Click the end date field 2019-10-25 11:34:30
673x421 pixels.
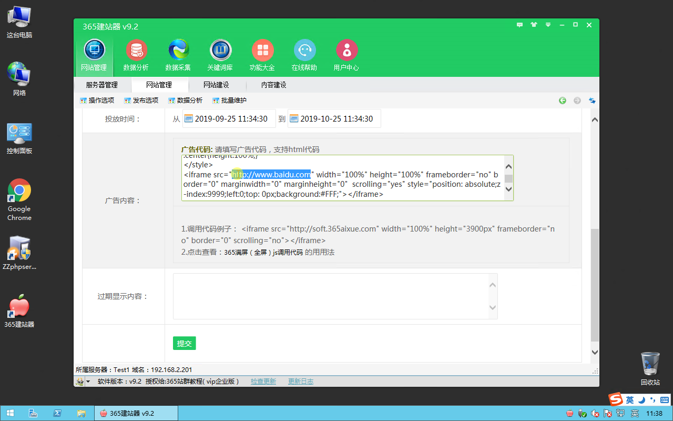click(334, 118)
